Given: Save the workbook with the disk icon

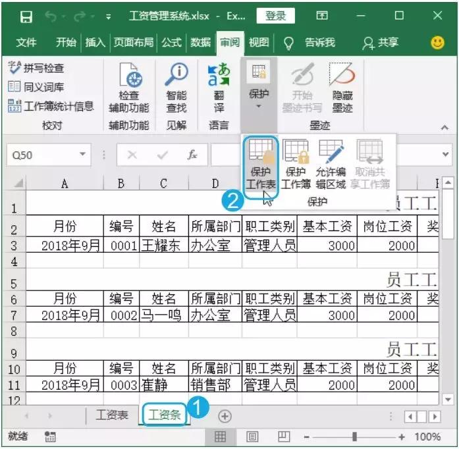Looking at the screenshot, I should [x=26, y=17].
